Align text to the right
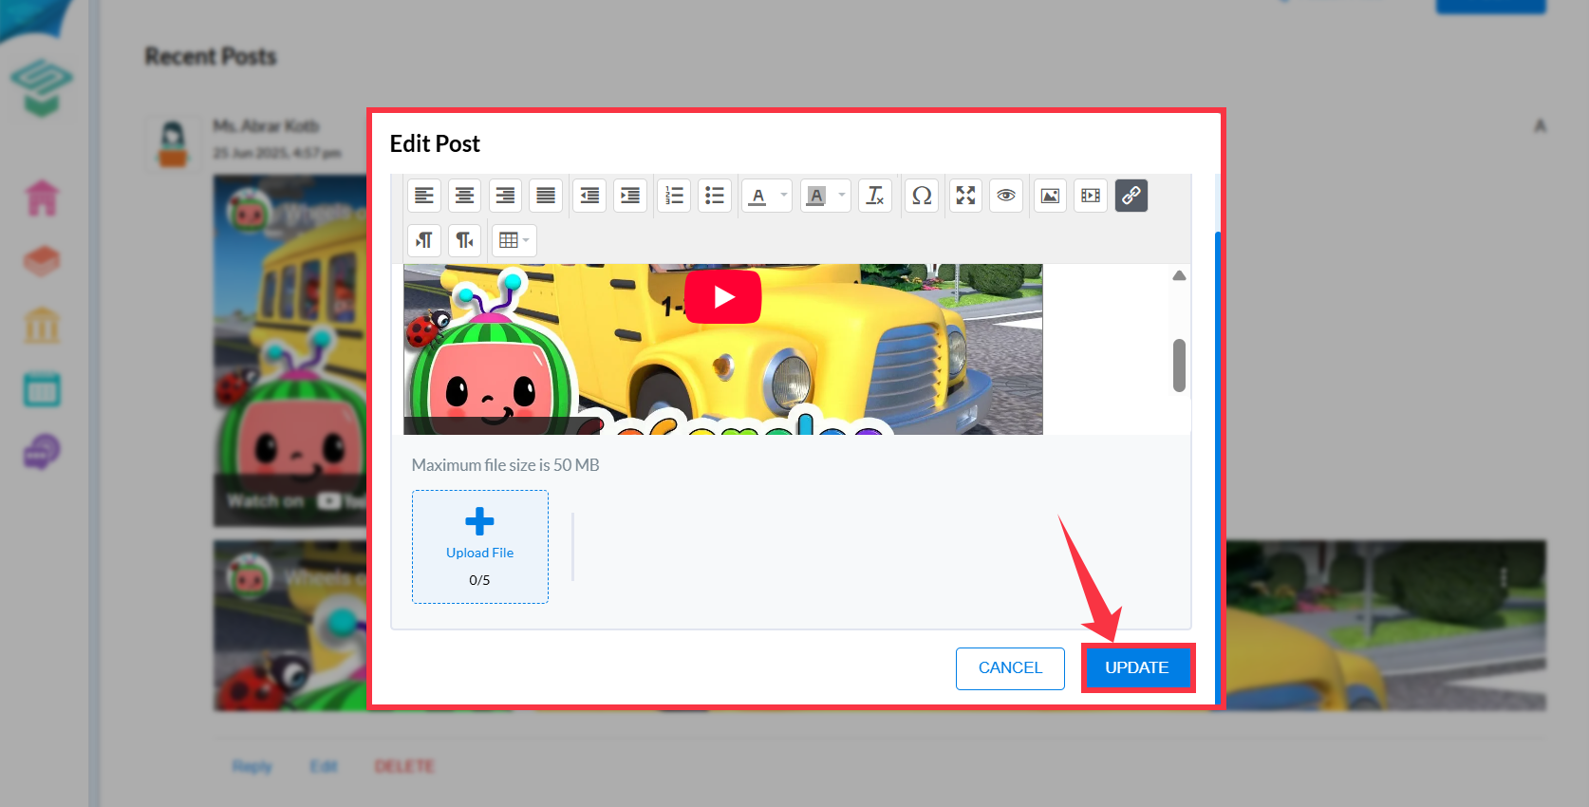Screen dimensions: 1589x807 [x=506, y=196]
